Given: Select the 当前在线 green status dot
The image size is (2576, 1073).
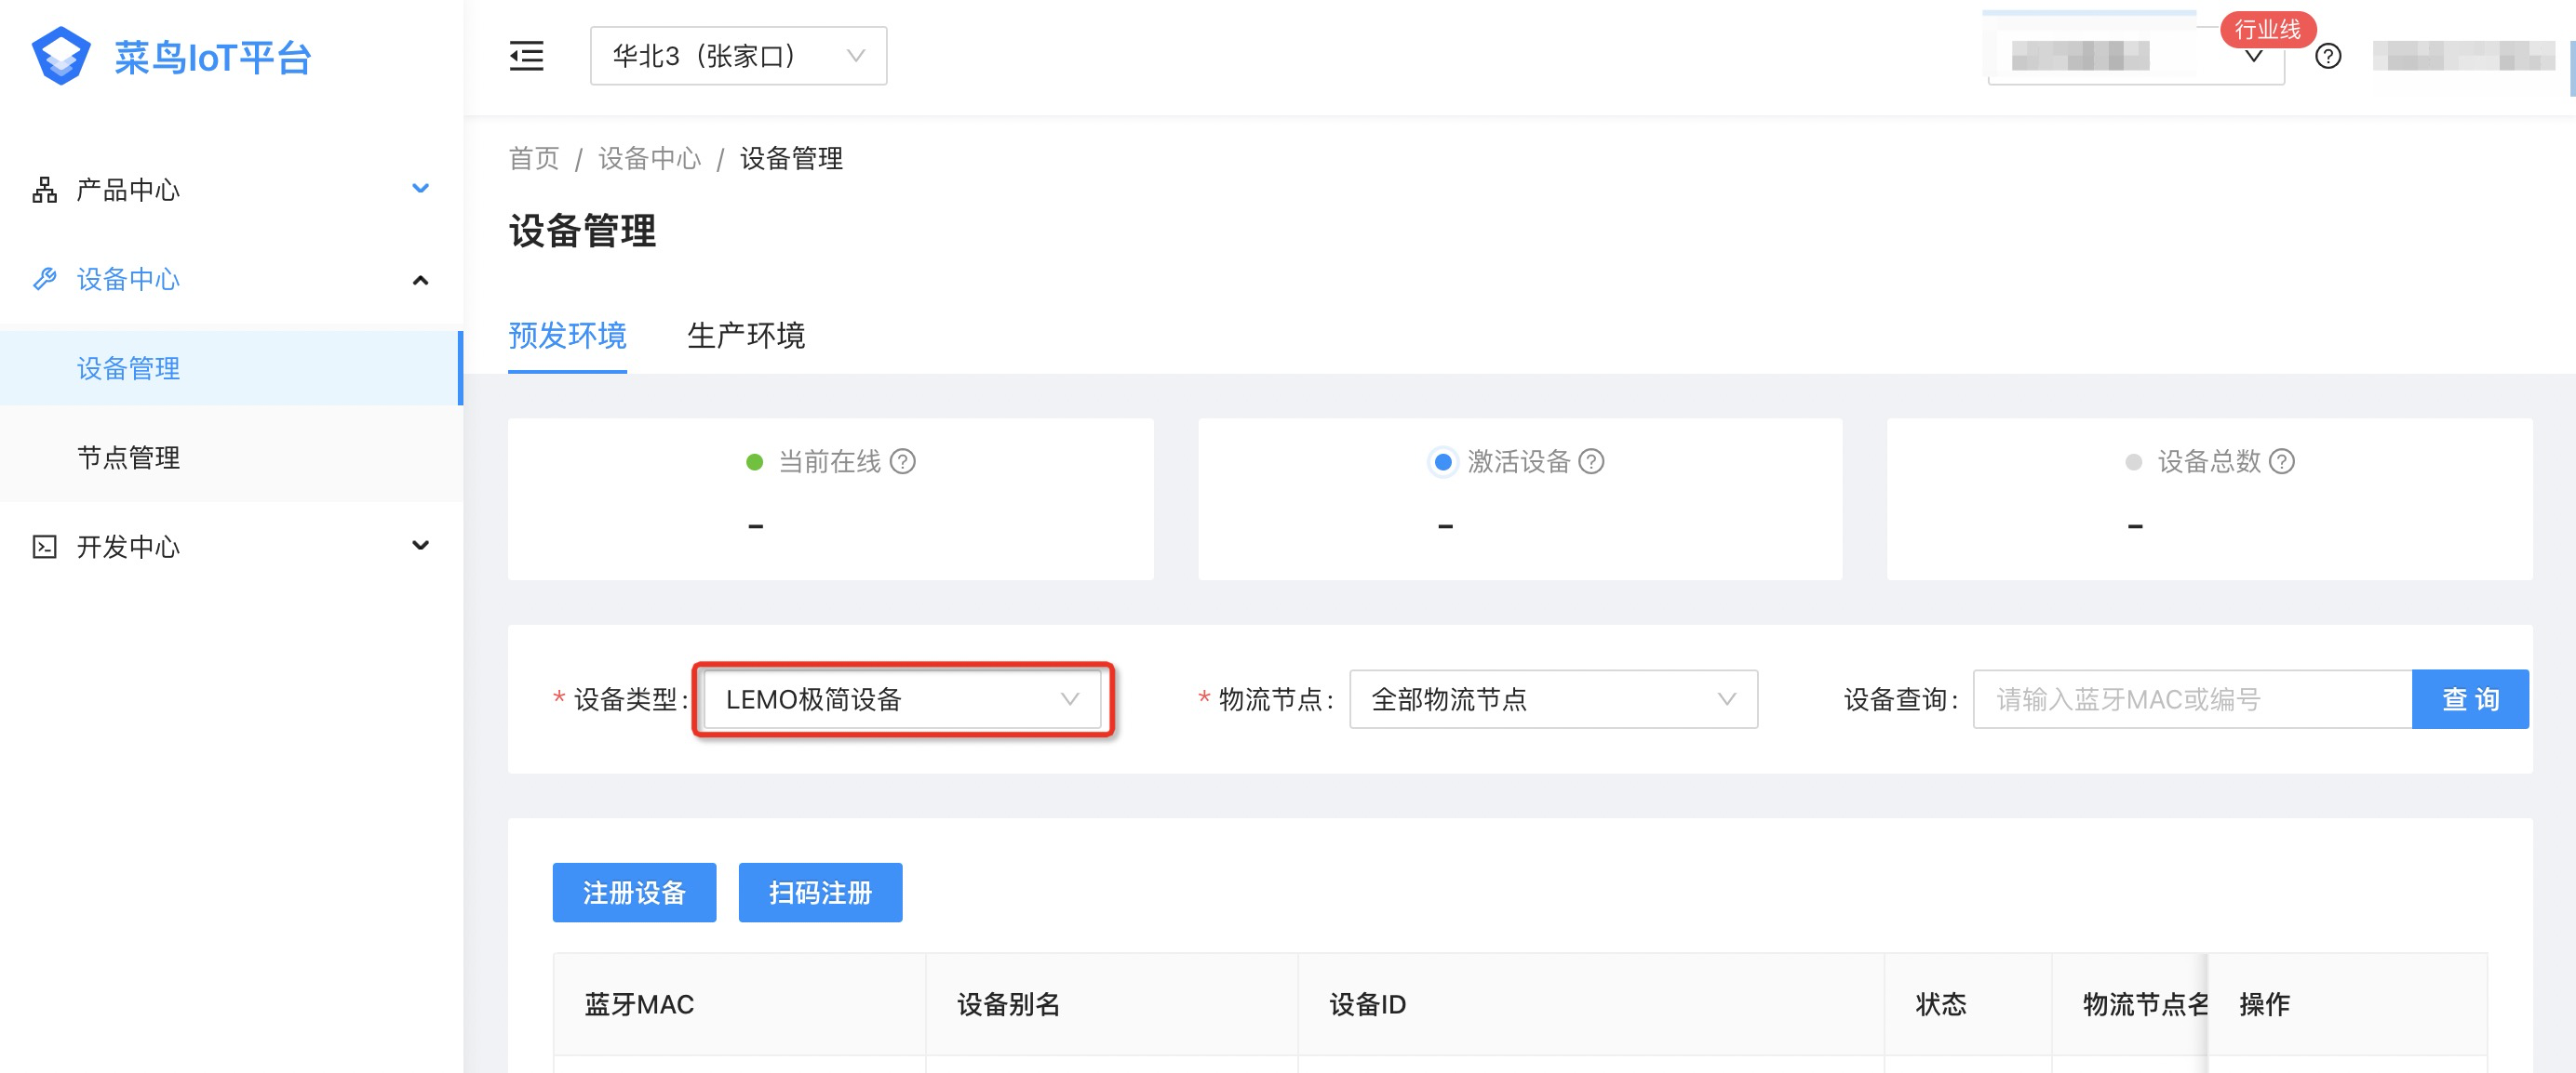Looking at the screenshot, I should 755,461.
